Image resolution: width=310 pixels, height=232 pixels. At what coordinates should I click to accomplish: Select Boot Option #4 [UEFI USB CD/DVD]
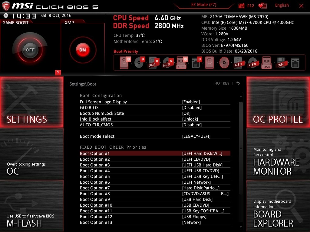155,171
